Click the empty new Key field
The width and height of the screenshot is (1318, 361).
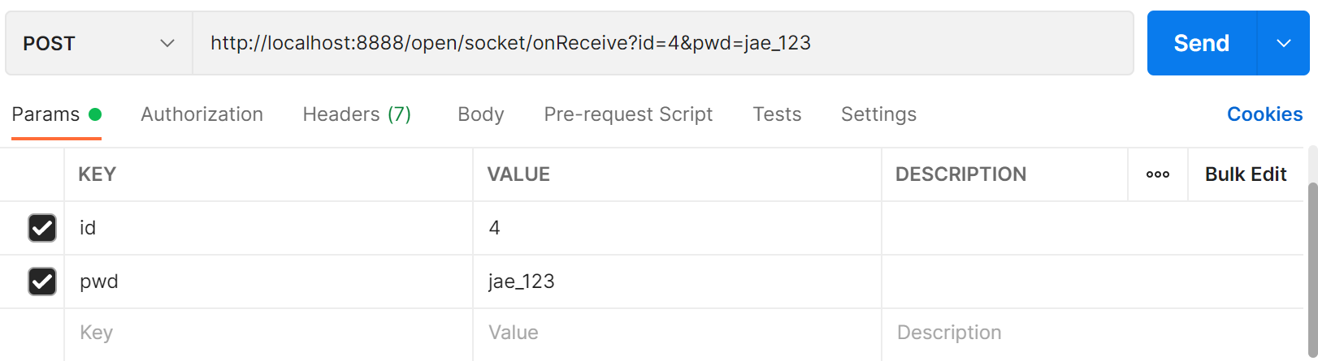coord(268,333)
